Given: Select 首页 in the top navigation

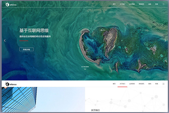Looking at the screenshot, I should pyautogui.click(x=114, y=5).
